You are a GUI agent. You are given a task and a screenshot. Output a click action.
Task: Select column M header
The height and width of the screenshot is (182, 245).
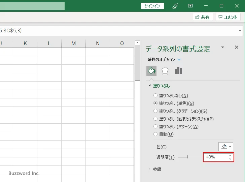pyautogui.click(x=73, y=43)
